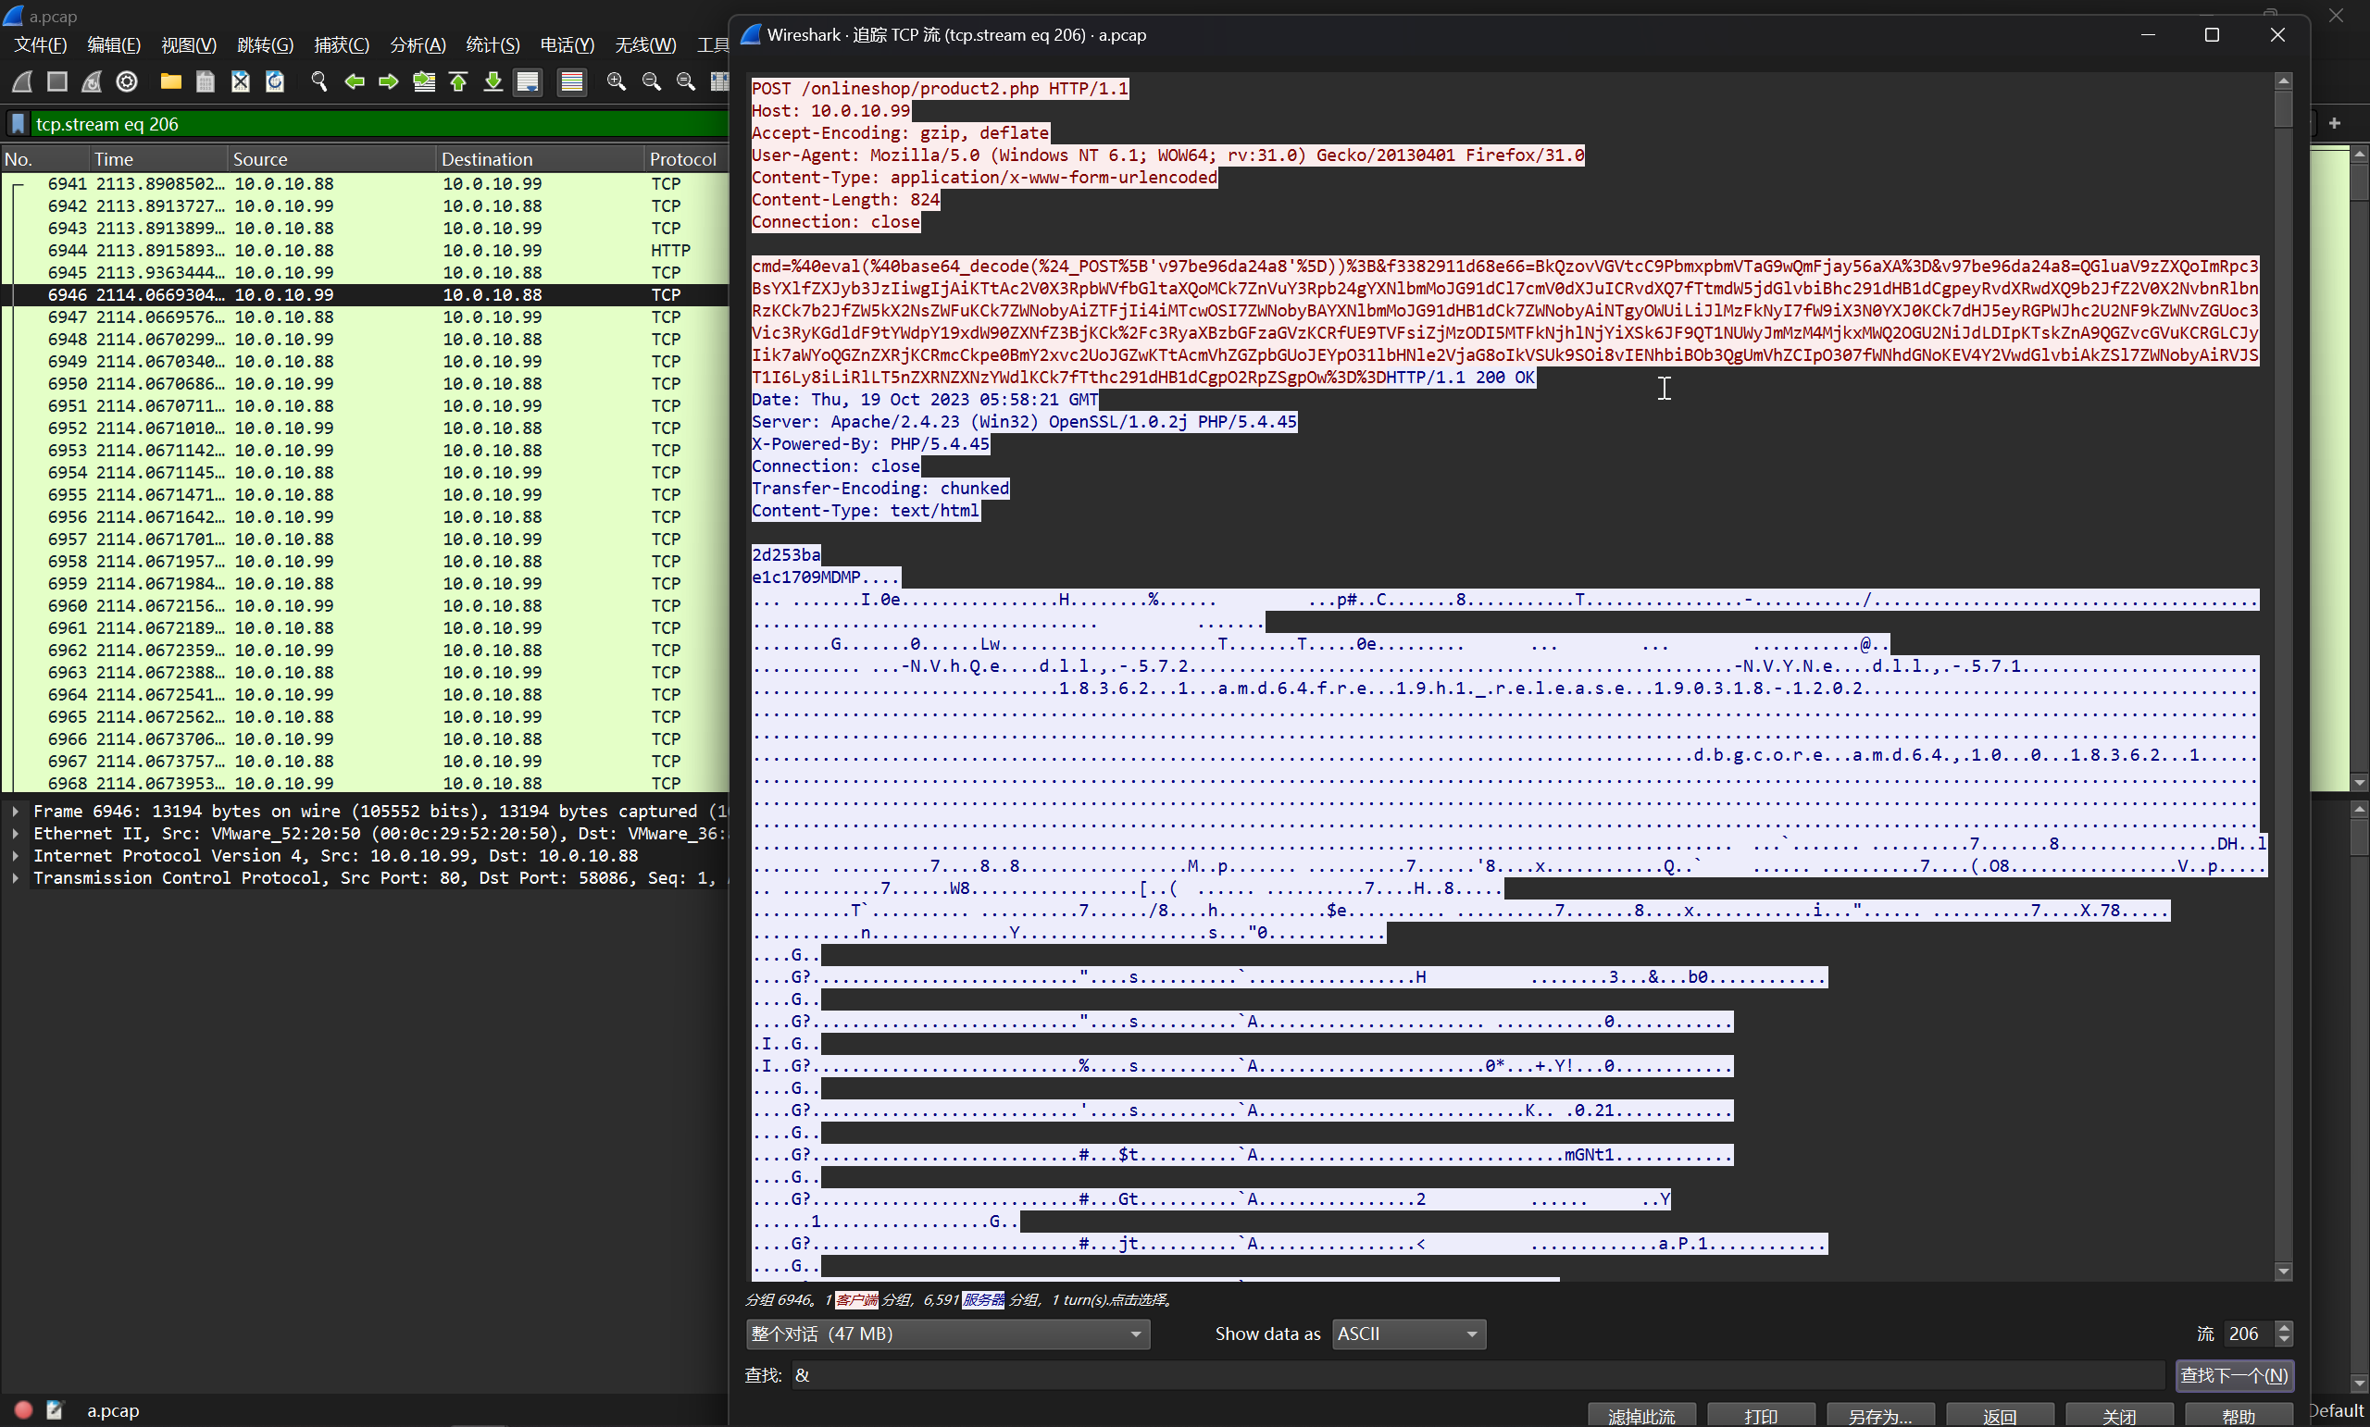
Task: Zoom in the main window text
Action: coord(617,81)
